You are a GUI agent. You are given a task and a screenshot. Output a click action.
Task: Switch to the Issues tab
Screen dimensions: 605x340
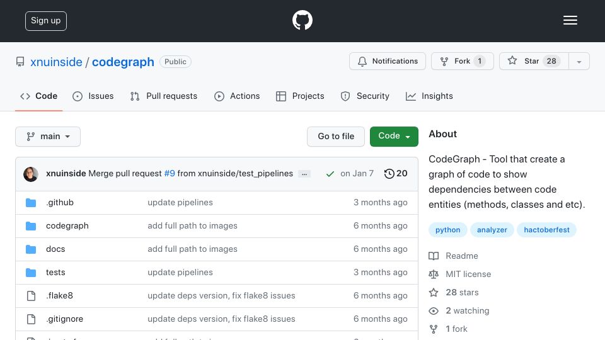93,96
